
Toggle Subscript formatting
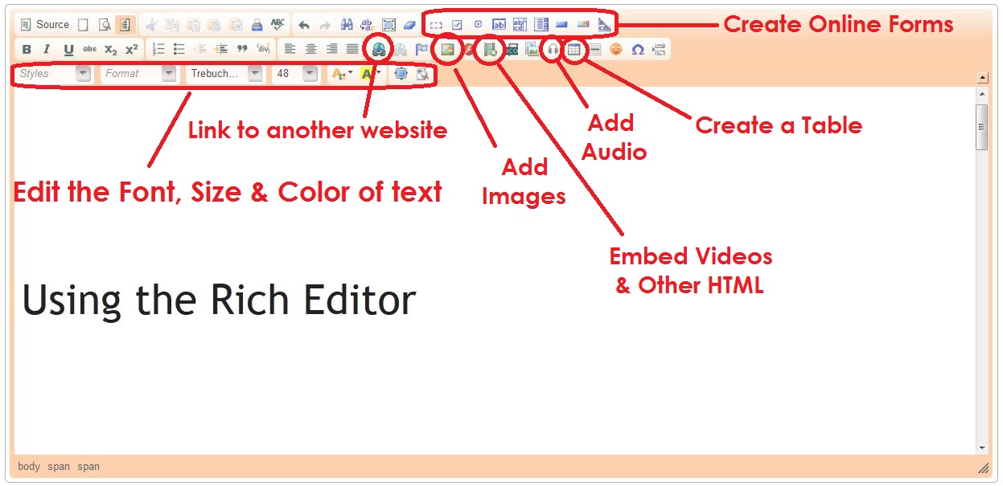[x=111, y=49]
